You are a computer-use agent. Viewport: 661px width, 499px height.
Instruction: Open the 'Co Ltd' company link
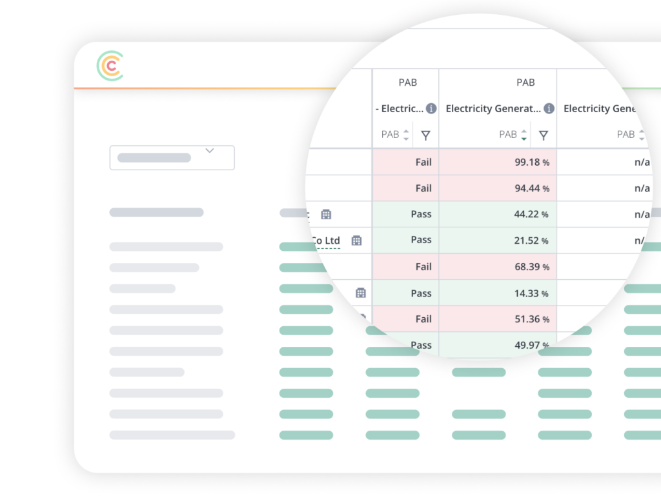pos(325,241)
